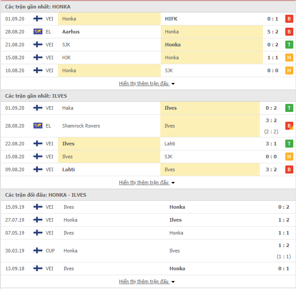Click score 0 : 1 of Honka vs HIFK

[273, 19]
